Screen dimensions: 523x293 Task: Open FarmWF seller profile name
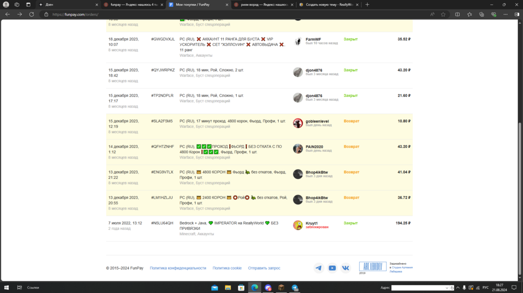click(313, 39)
